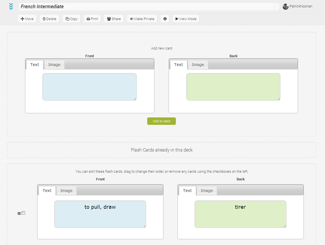Click the double chevron collapse icon
The image size is (325, 245).
(x=11, y=6)
